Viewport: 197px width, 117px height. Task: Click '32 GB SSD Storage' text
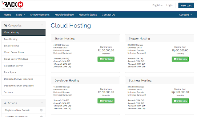[x=136, y=87]
